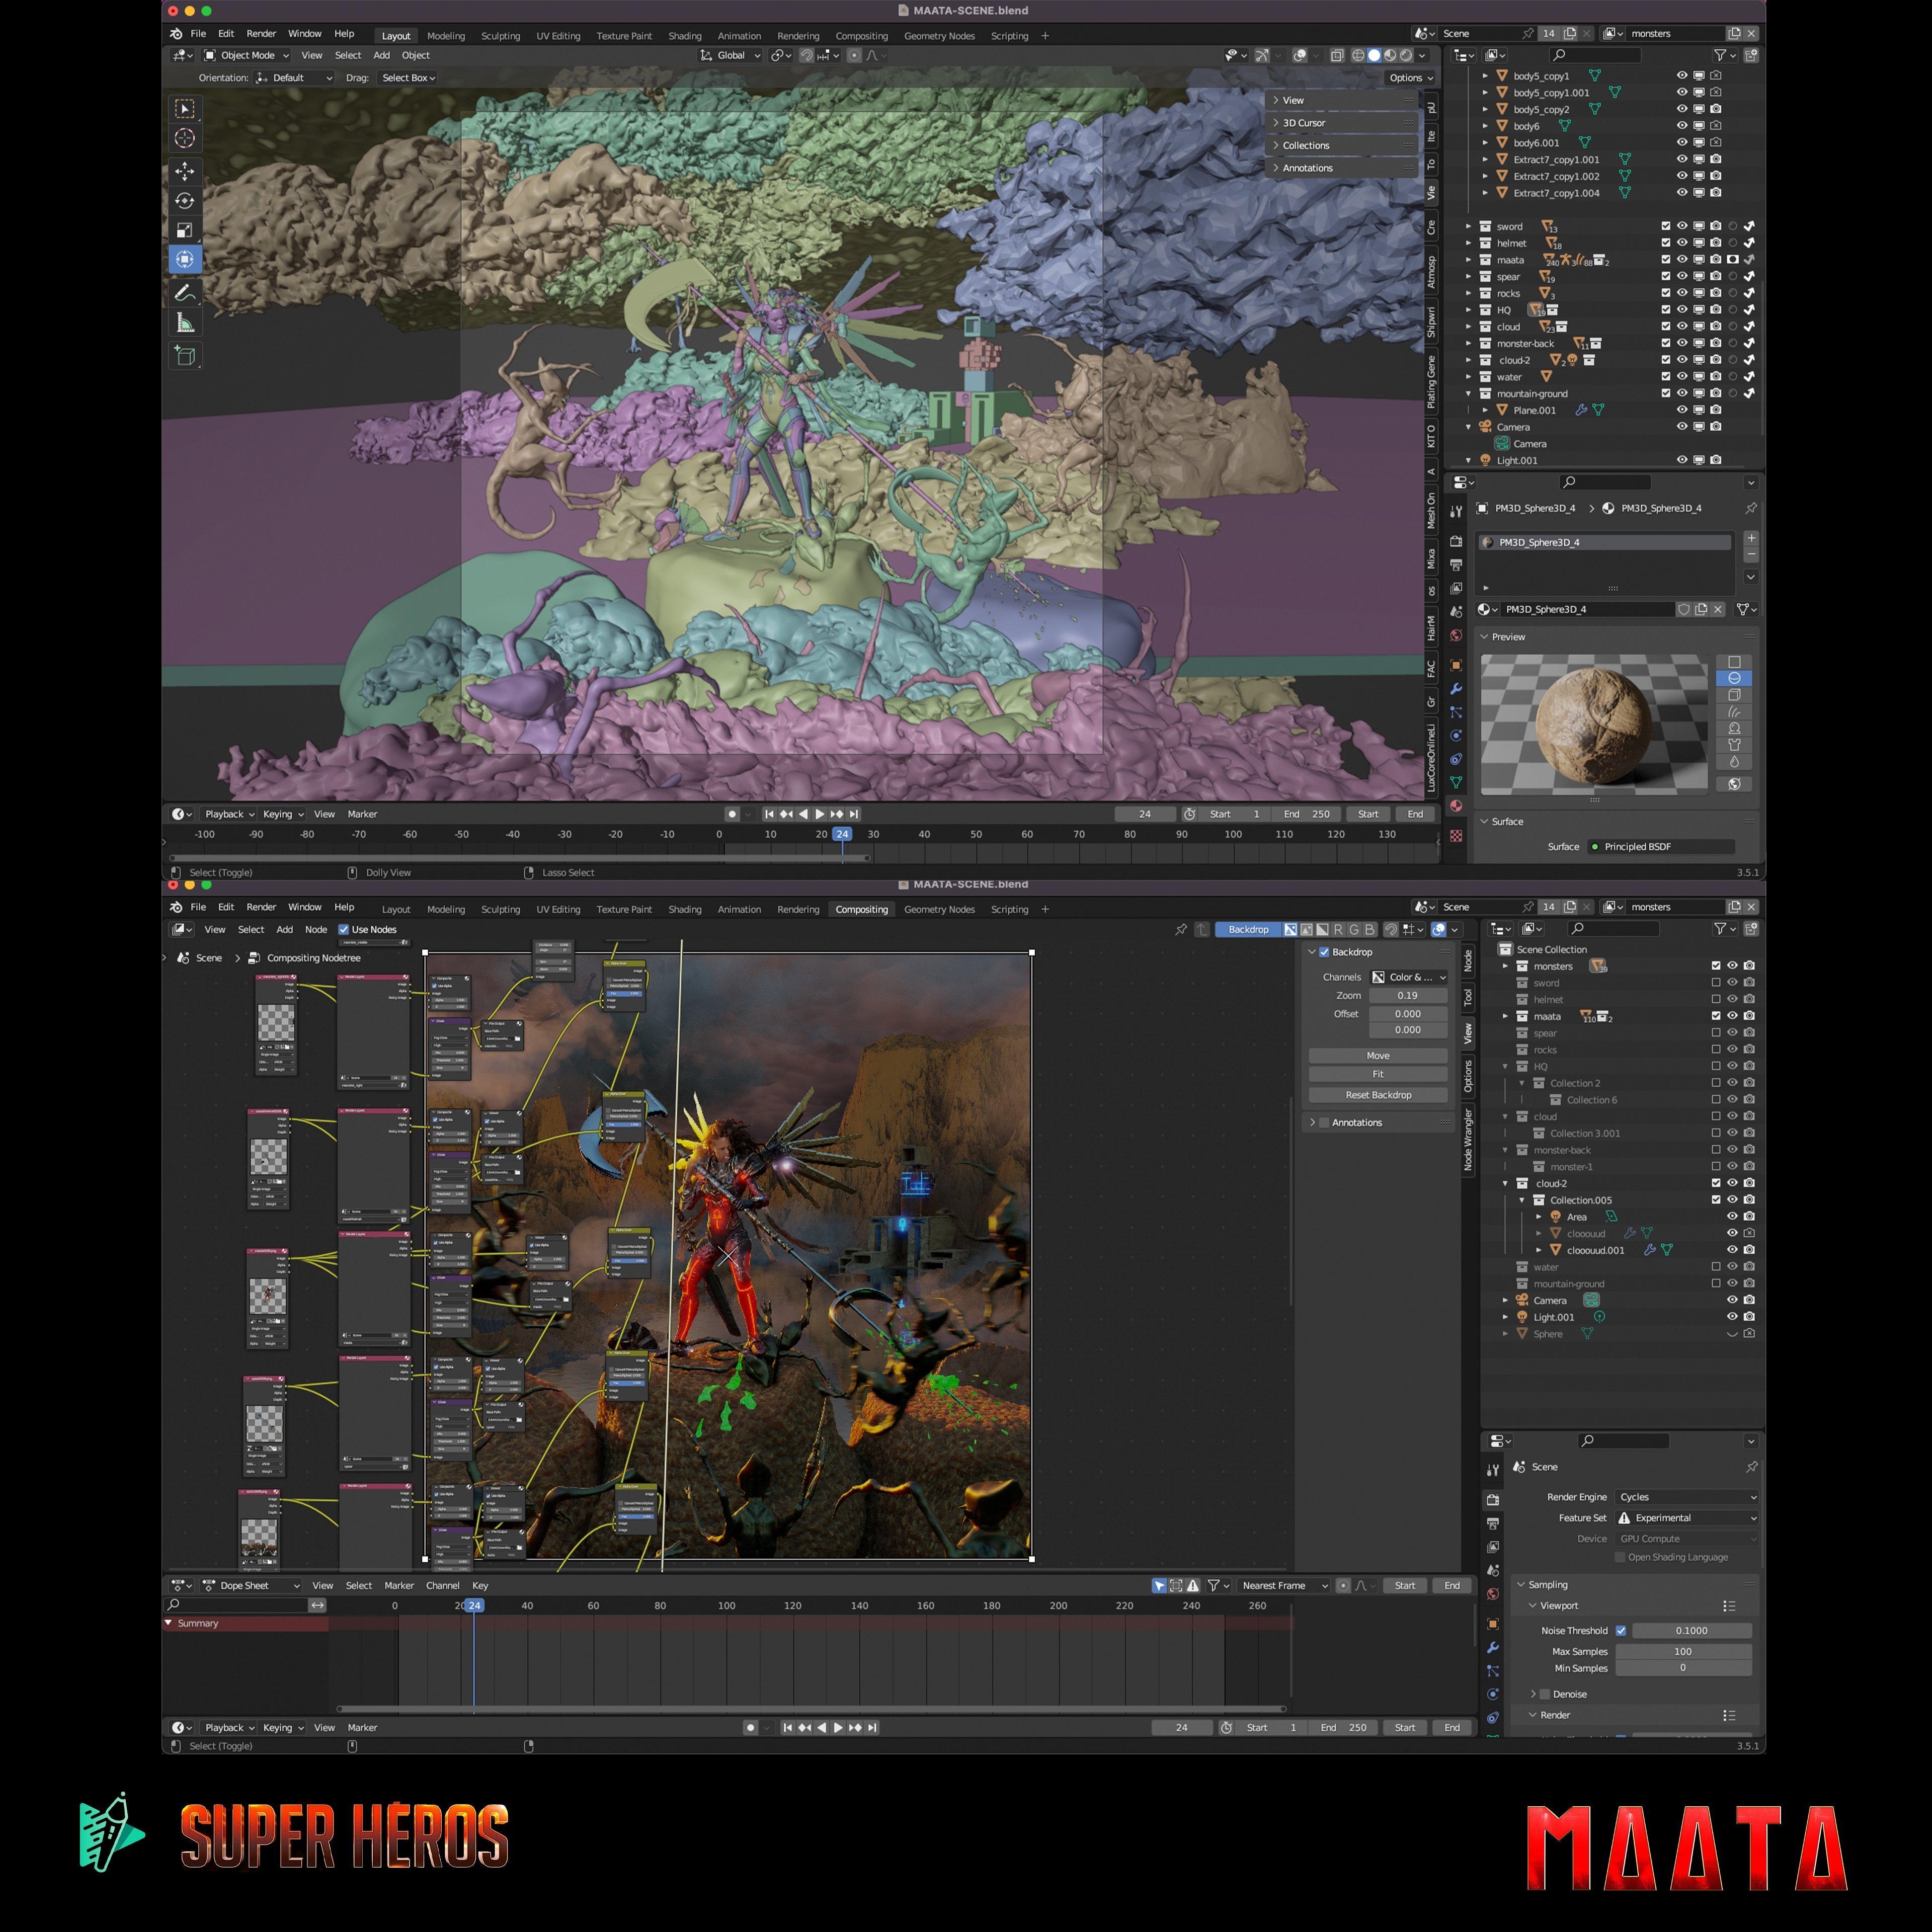
Task: Toggle the Noise Threshold checkbox
Action: coord(1621,1631)
